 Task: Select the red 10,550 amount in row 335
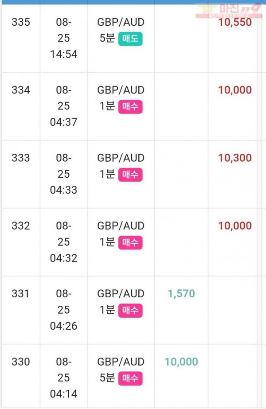tap(235, 22)
